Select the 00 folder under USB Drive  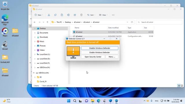40,77
